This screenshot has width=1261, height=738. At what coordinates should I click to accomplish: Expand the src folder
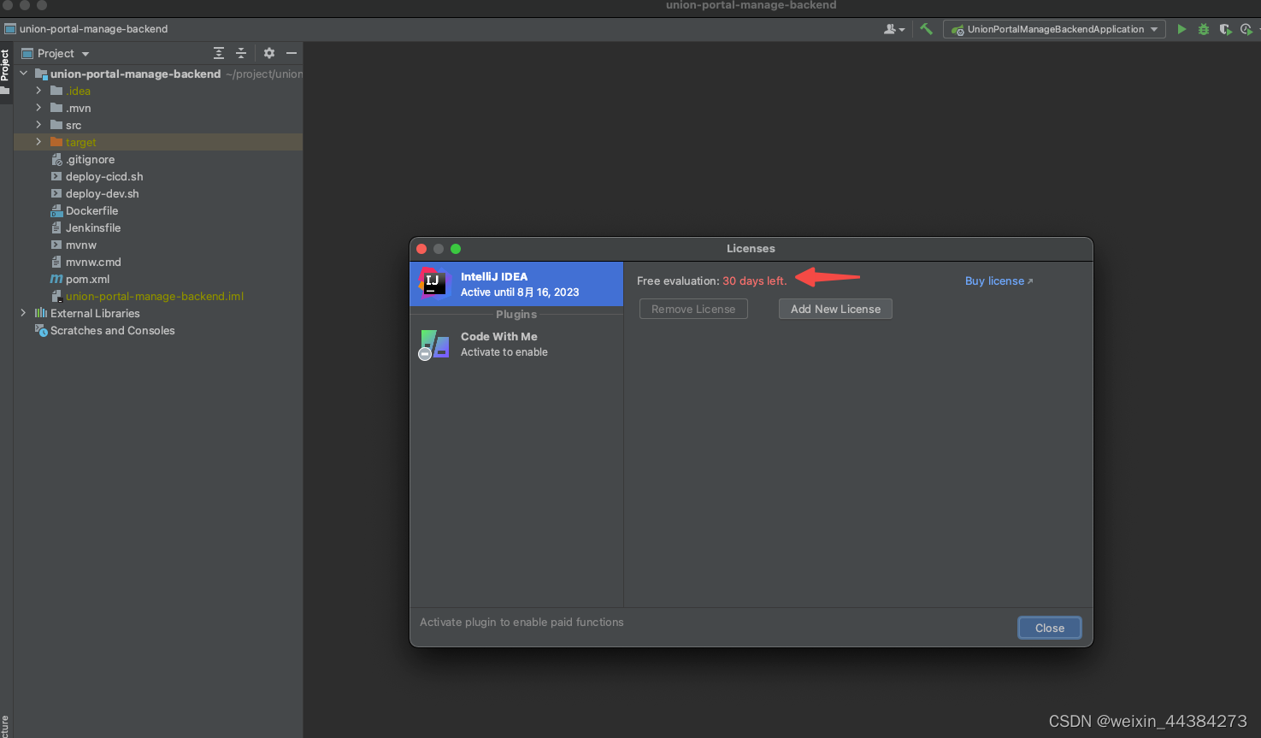[38, 125]
